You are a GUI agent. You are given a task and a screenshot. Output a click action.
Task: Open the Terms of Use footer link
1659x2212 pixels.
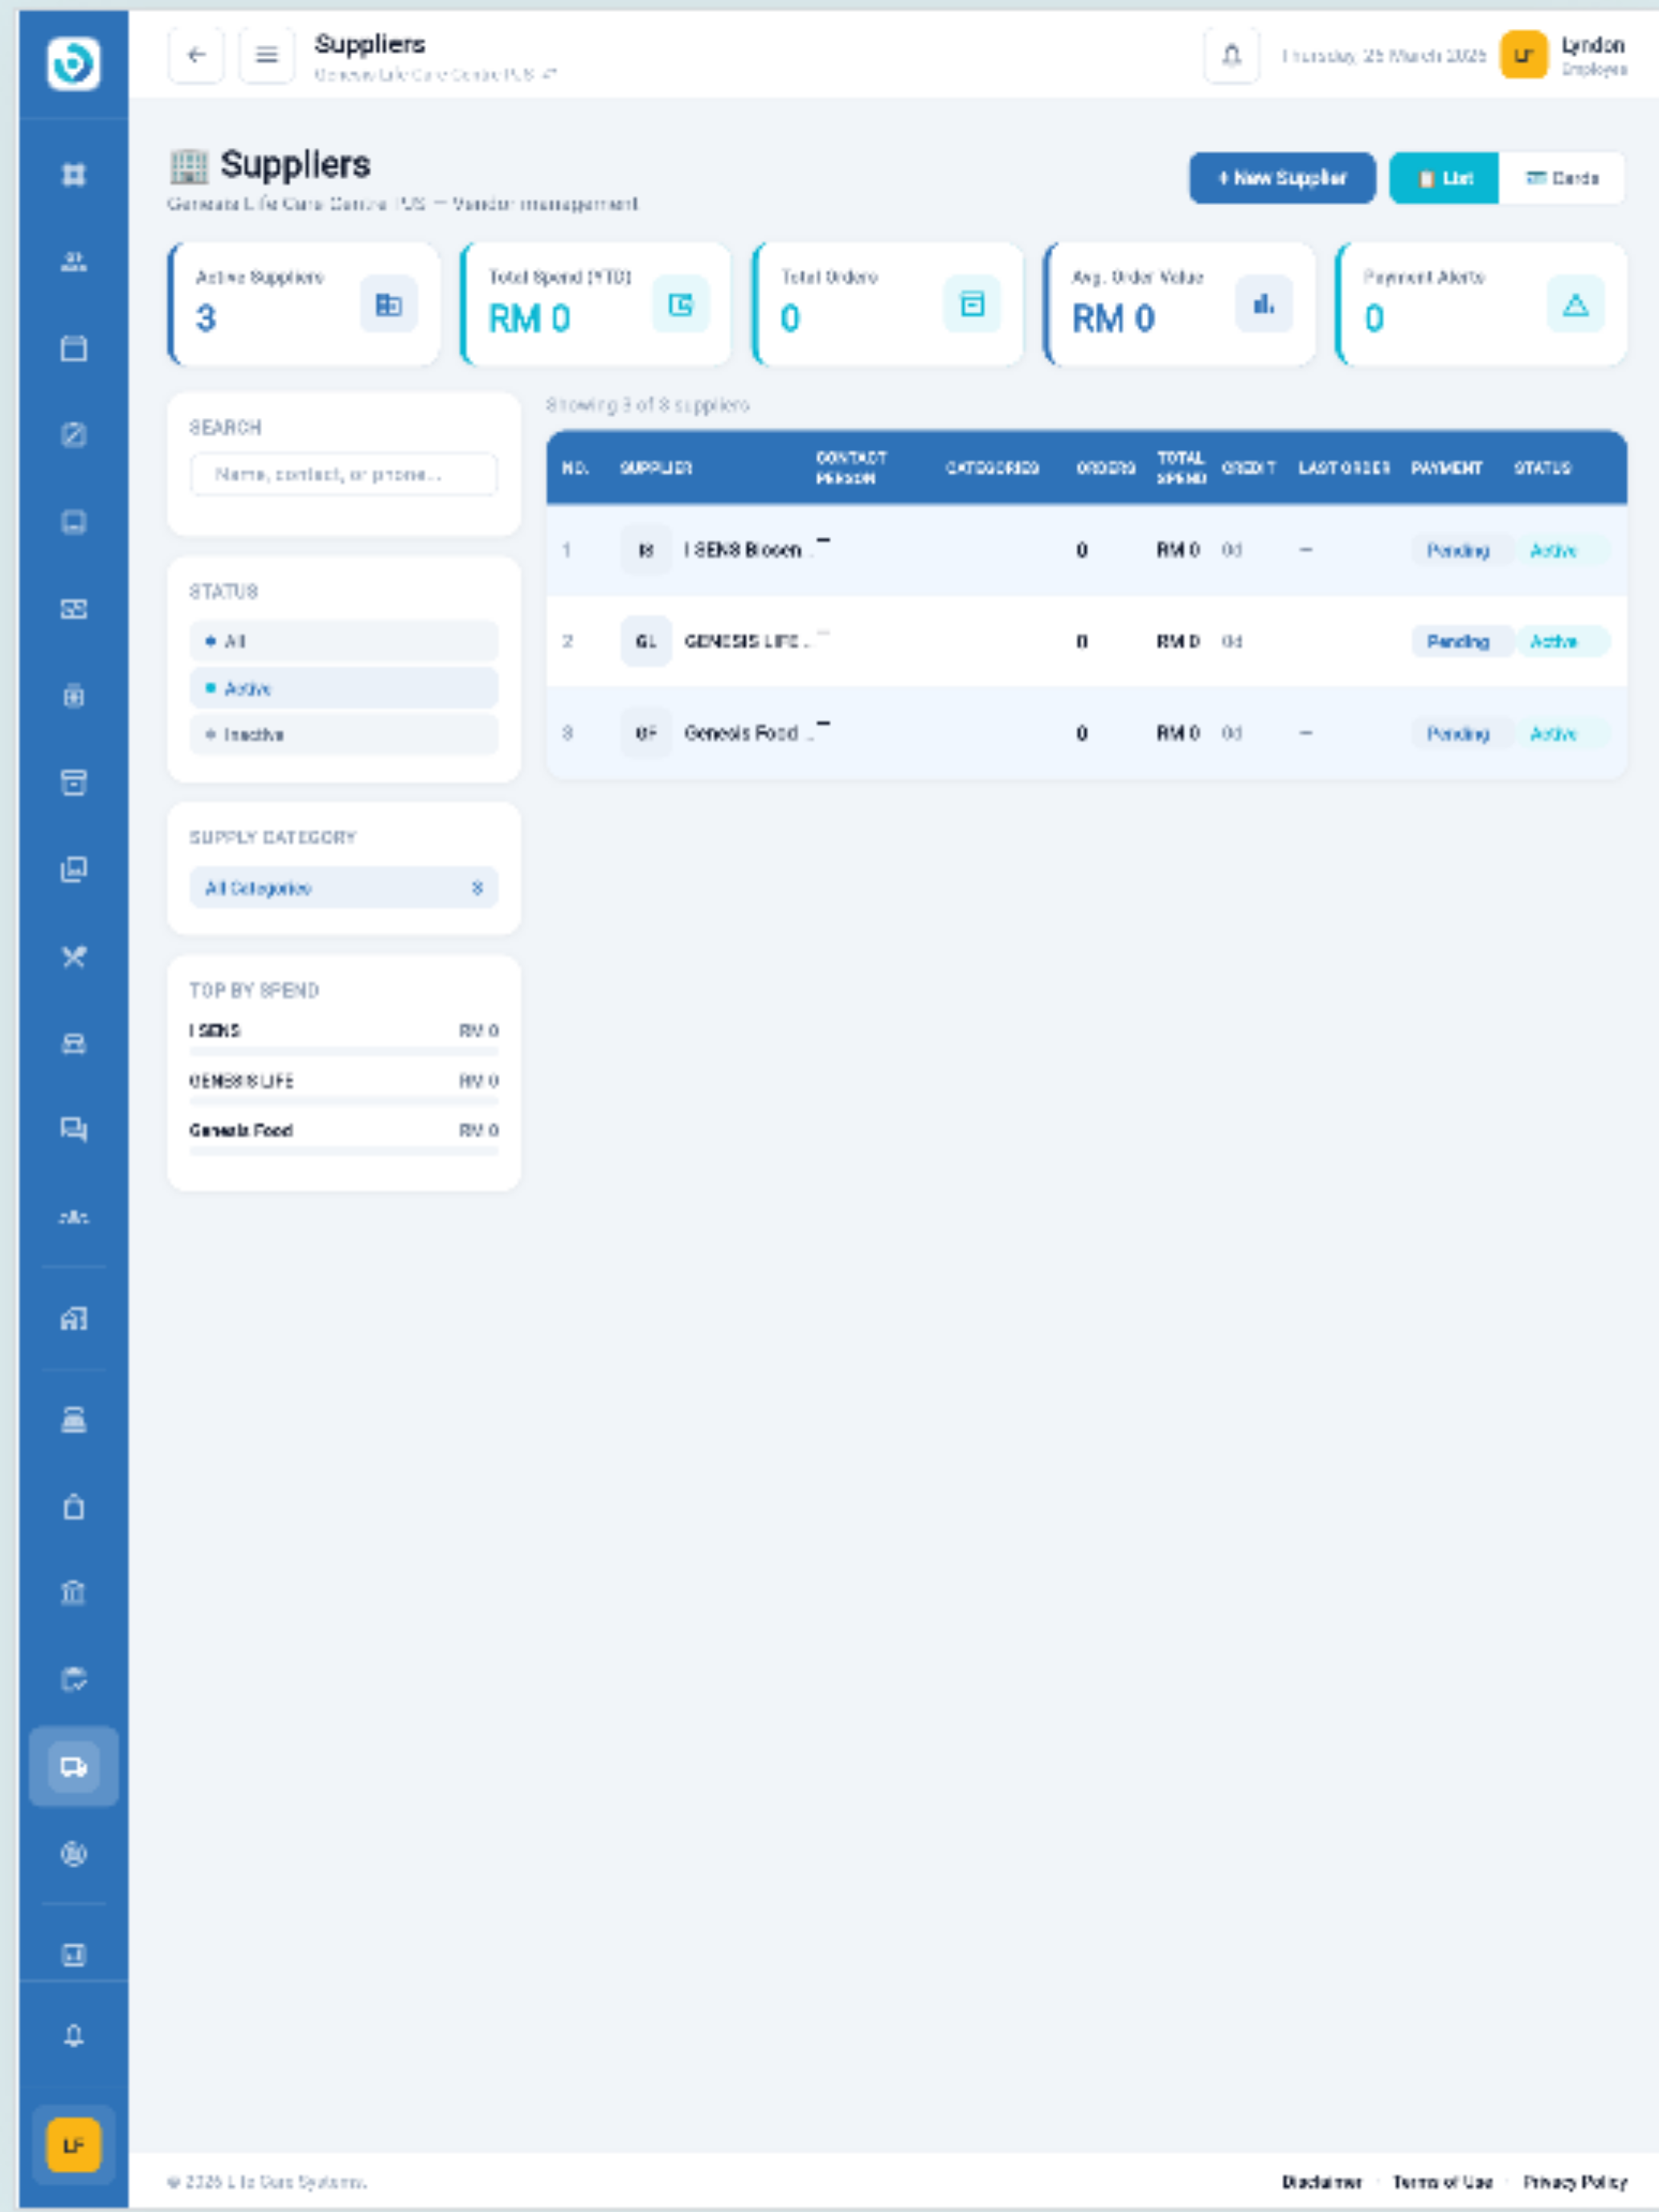[x=1442, y=2182]
